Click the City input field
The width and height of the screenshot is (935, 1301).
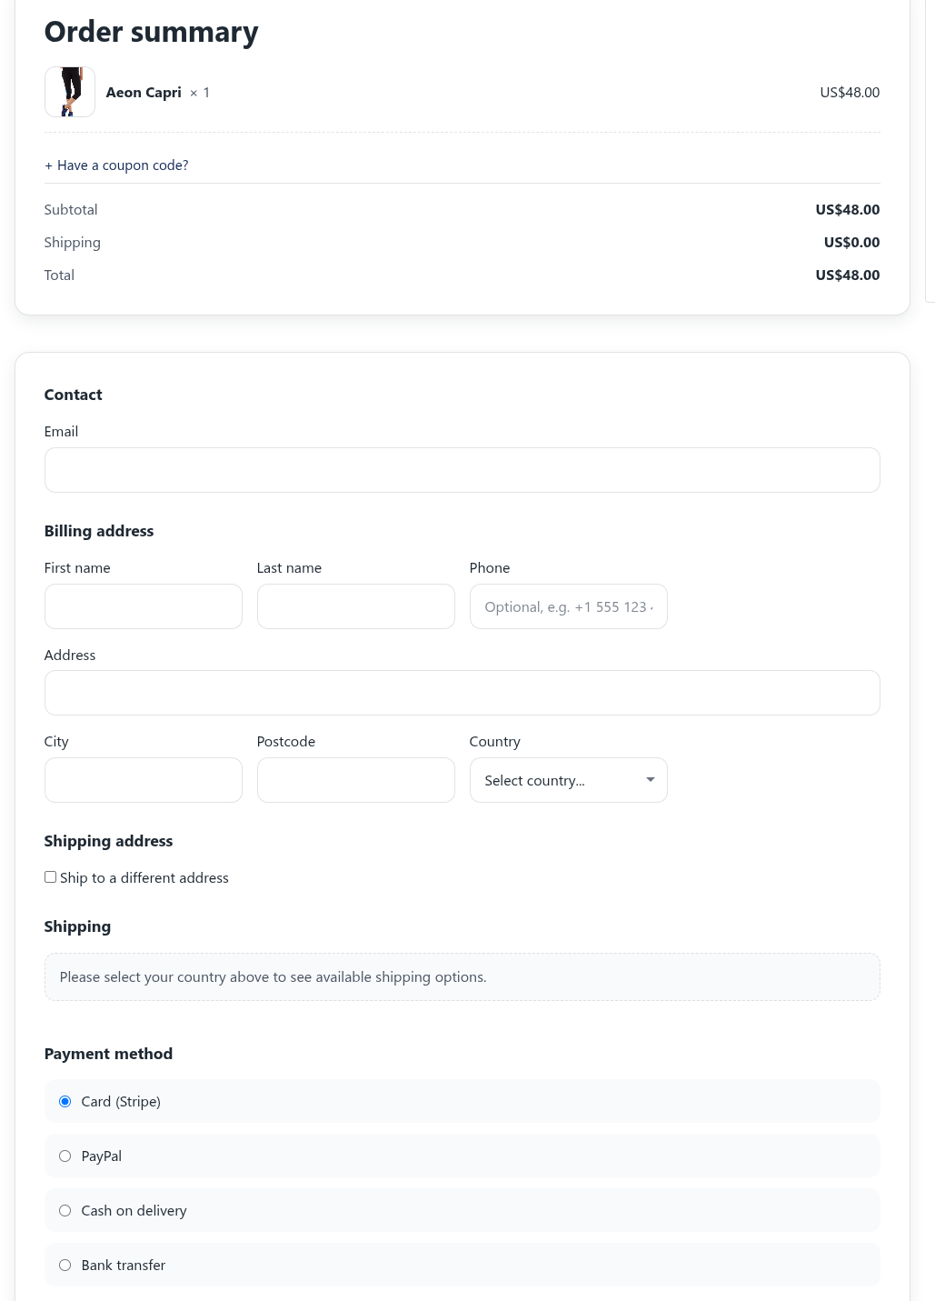tap(143, 780)
